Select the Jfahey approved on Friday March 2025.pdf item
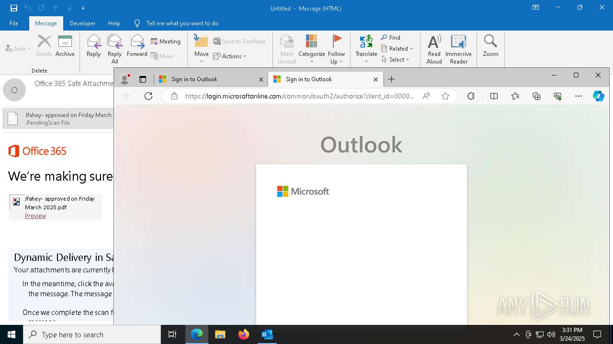Viewport: 613px width, 344px height. click(56, 207)
